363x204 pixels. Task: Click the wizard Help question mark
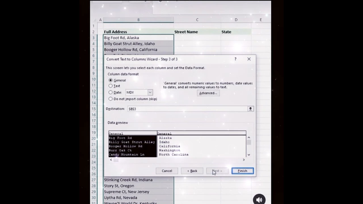pos(235,59)
